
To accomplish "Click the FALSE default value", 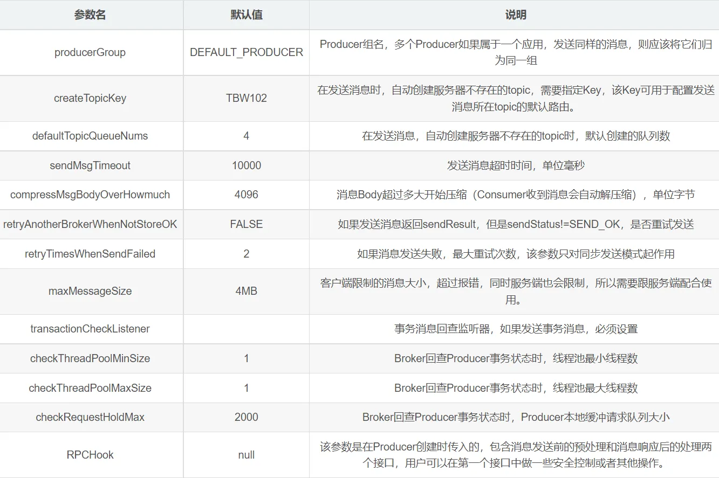I will (x=246, y=224).
